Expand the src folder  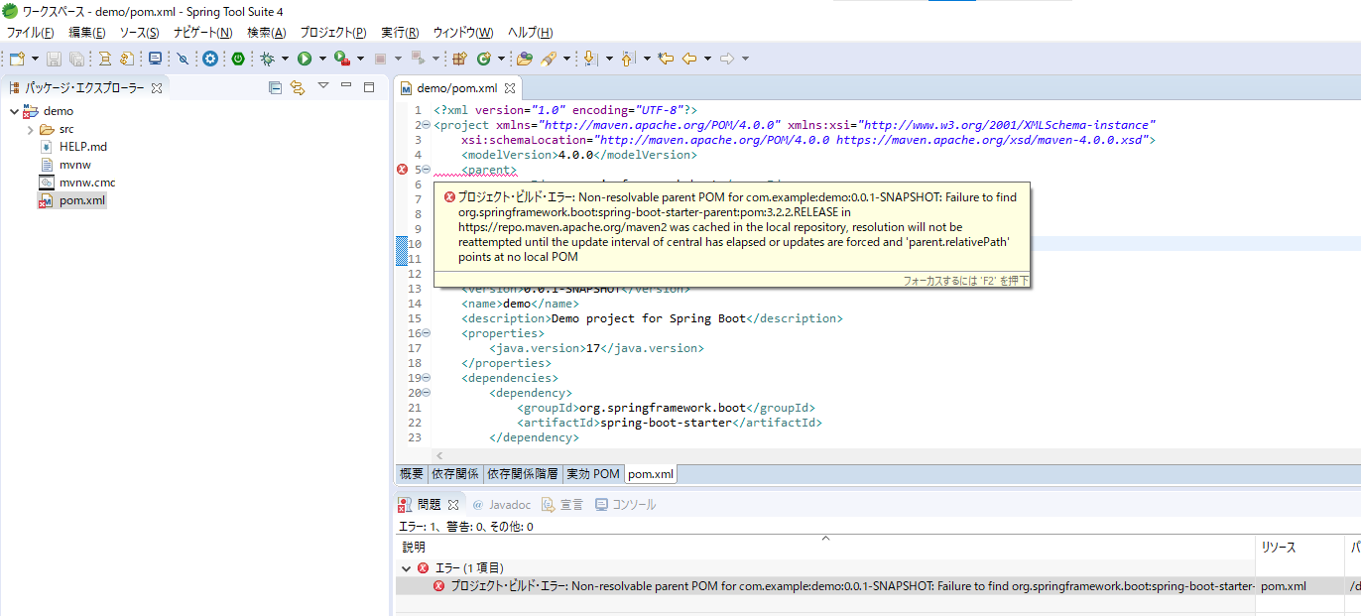tap(30, 129)
